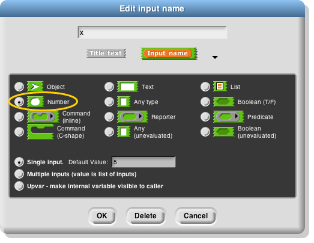Select the Boolean (unevaluated) radio button
Screen dimensions: 314x243
tap(205, 132)
